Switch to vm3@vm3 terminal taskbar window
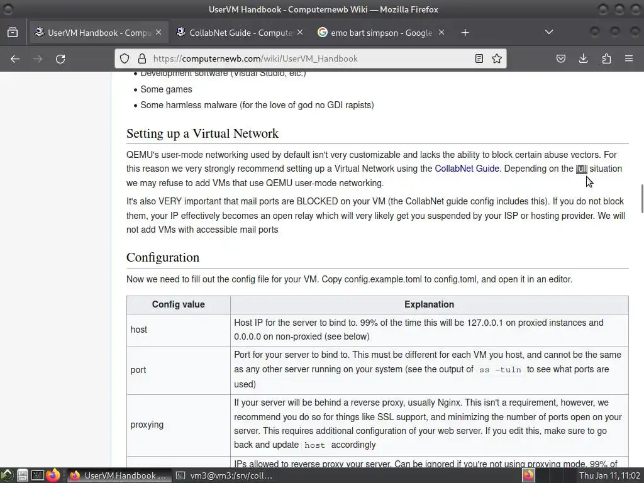 point(225,475)
